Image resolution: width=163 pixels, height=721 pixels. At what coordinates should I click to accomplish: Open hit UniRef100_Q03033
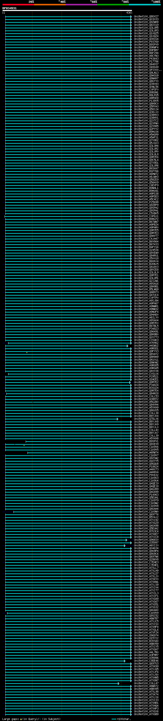click(x=146, y=19)
